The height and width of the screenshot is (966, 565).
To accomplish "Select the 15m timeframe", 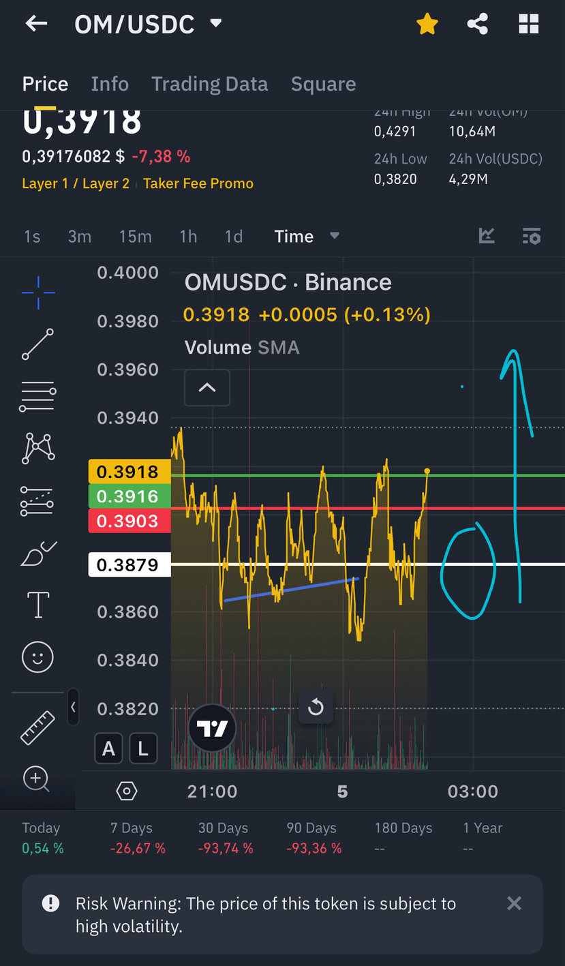I will [135, 237].
